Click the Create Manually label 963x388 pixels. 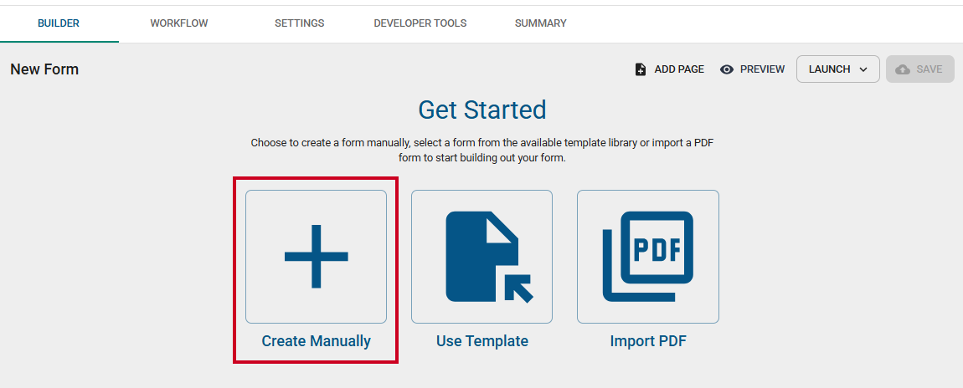(x=317, y=341)
